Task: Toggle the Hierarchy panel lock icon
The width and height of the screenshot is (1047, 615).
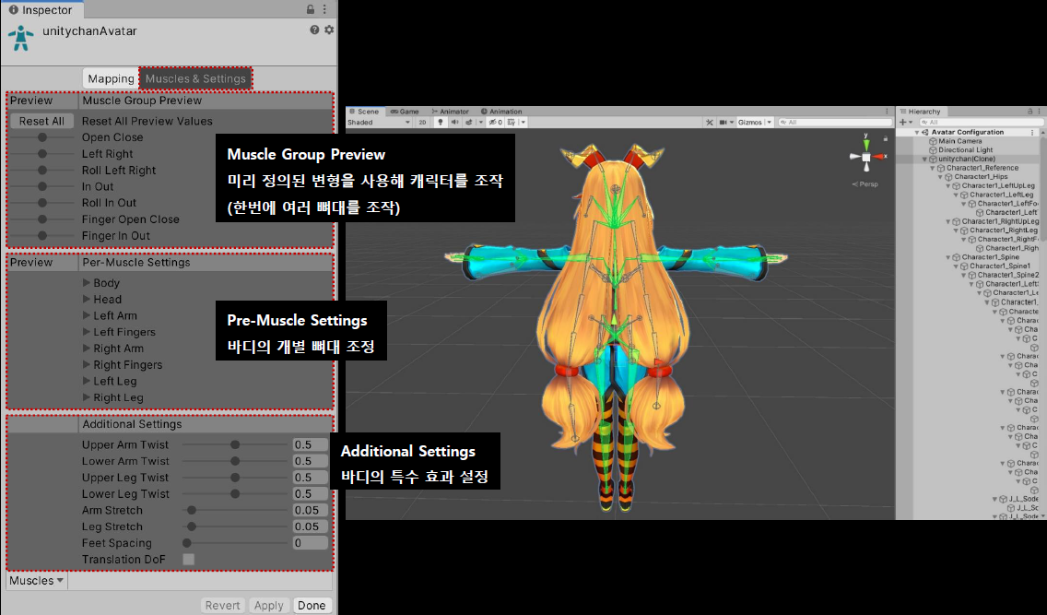Action: [x=1029, y=112]
